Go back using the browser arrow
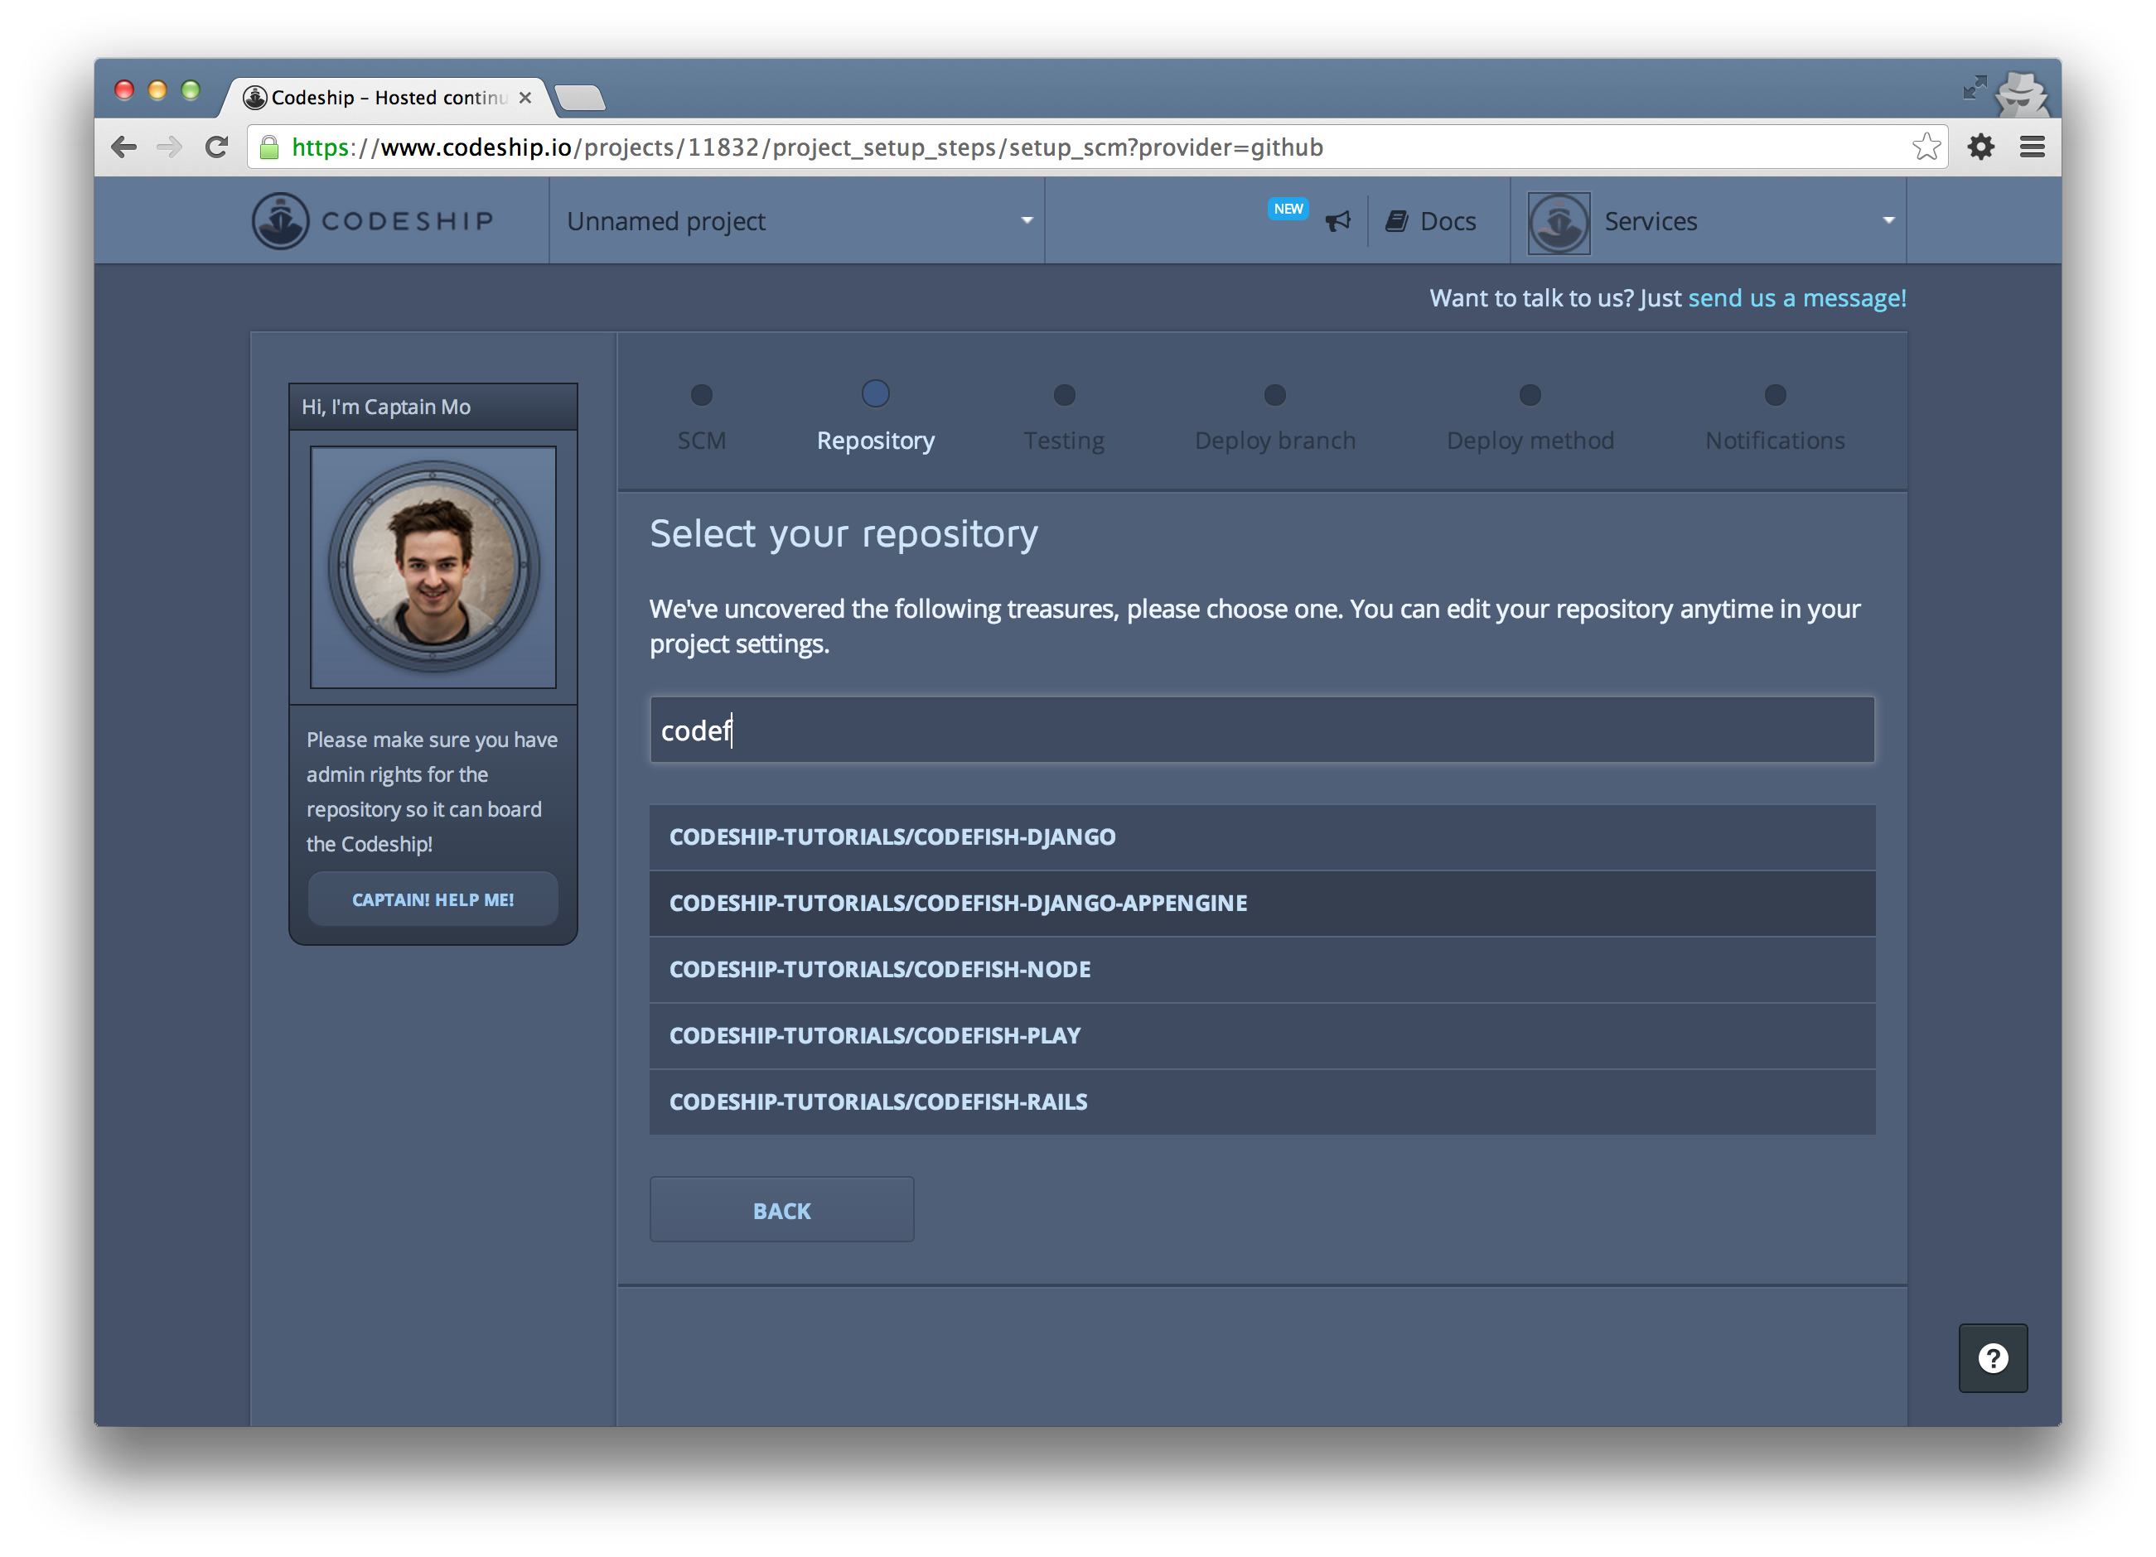The width and height of the screenshot is (2156, 1557). pos(124,147)
